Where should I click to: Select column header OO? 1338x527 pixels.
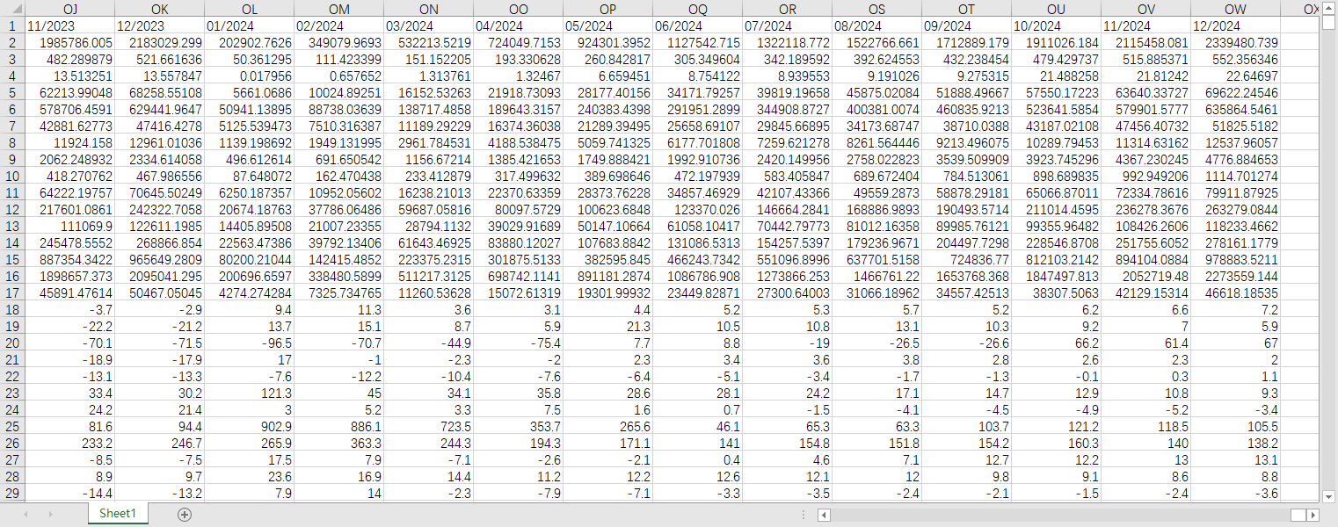point(518,9)
